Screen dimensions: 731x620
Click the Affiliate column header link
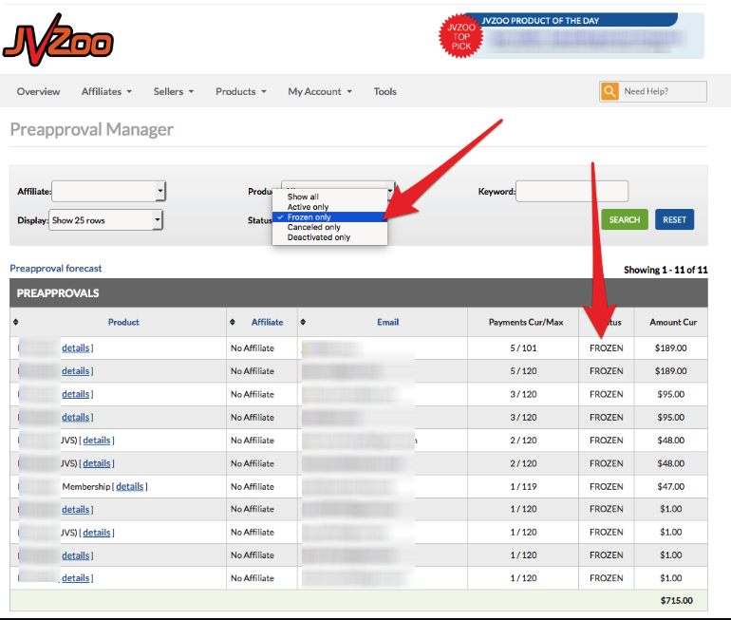tap(267, 322)
